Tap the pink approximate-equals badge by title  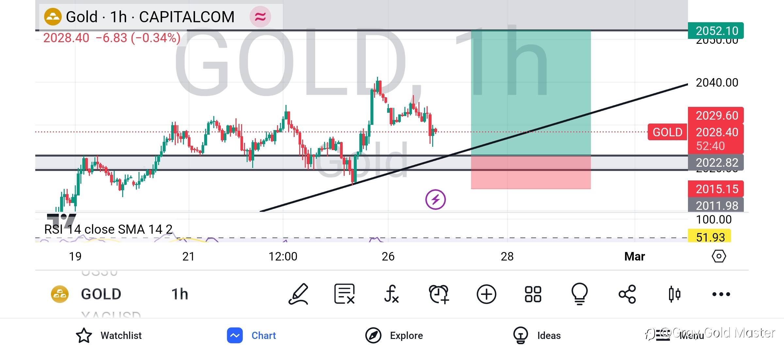[260, 17]
